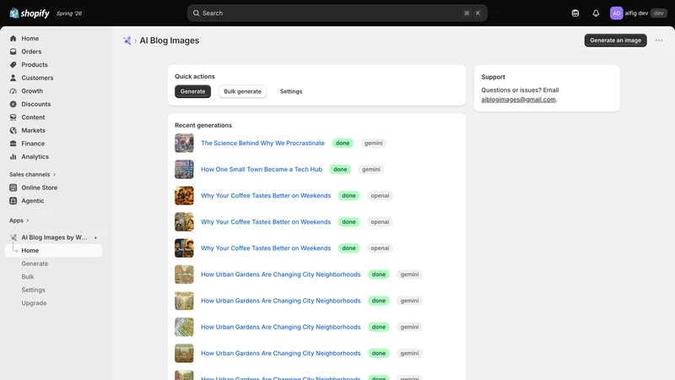675x380 pixels.
Task: Open the three-dot more actions menu
Action: (659, 40)
